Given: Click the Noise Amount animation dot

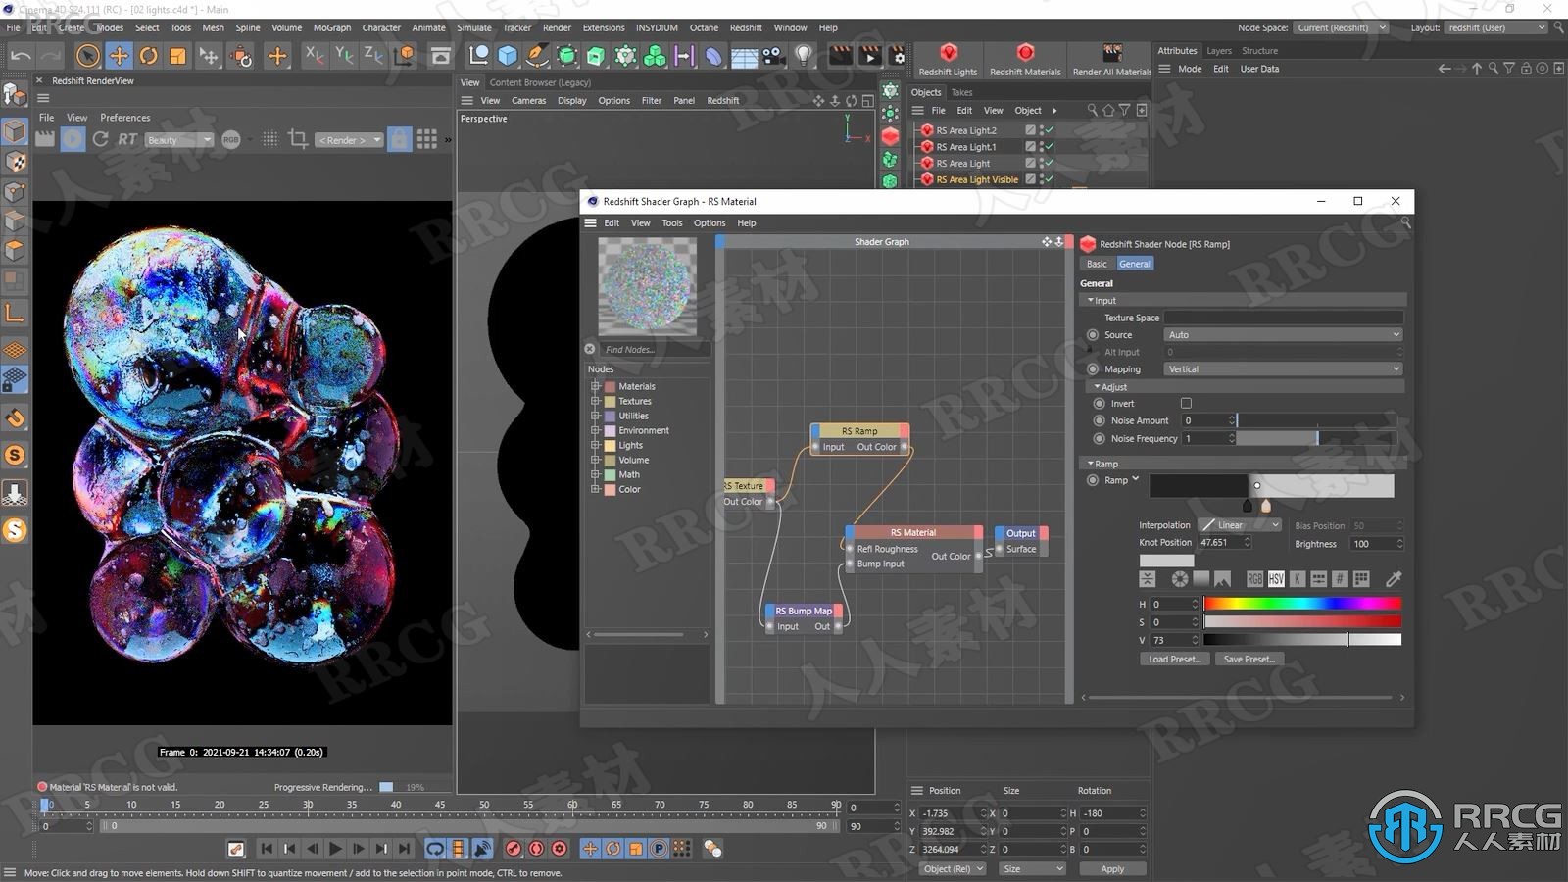Looking at the screenshot, I should pyautogui.click(x=1099, y=420).
